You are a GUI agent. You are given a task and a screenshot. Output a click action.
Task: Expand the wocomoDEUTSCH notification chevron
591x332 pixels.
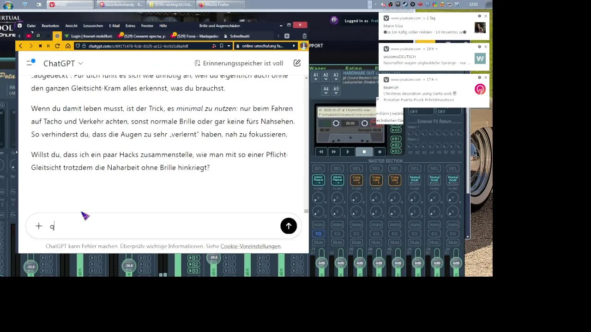436,49
